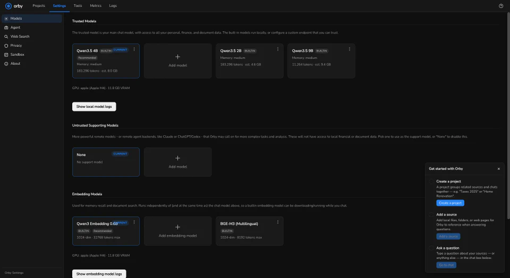Select the BGE-M3 (Multilingual) card
Image resolution: width=510 pixels, height=278 pixels.
click(x=250, y=231)
